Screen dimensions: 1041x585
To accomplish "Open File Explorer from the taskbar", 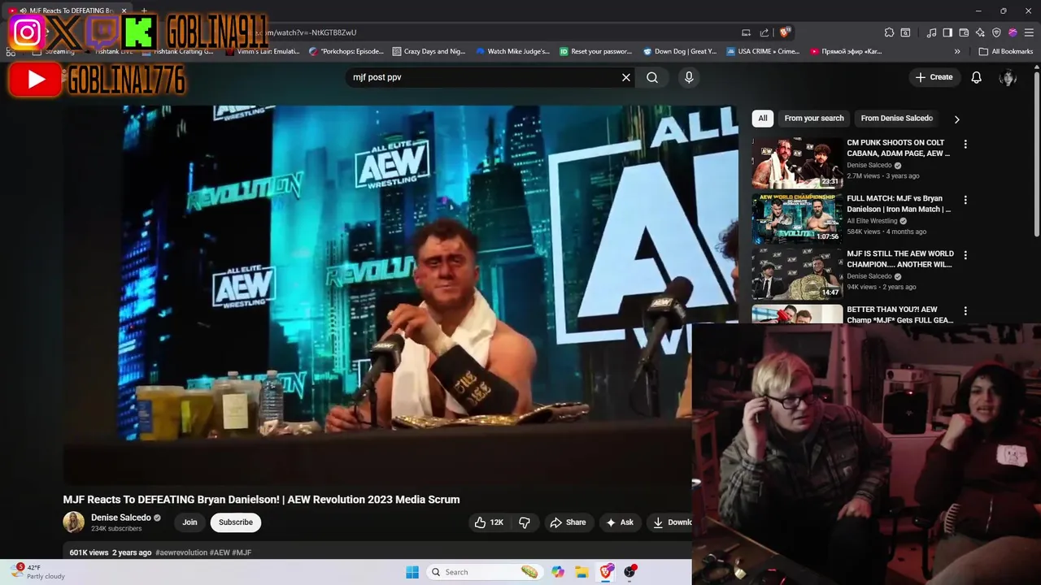I will tap(581, 572).
